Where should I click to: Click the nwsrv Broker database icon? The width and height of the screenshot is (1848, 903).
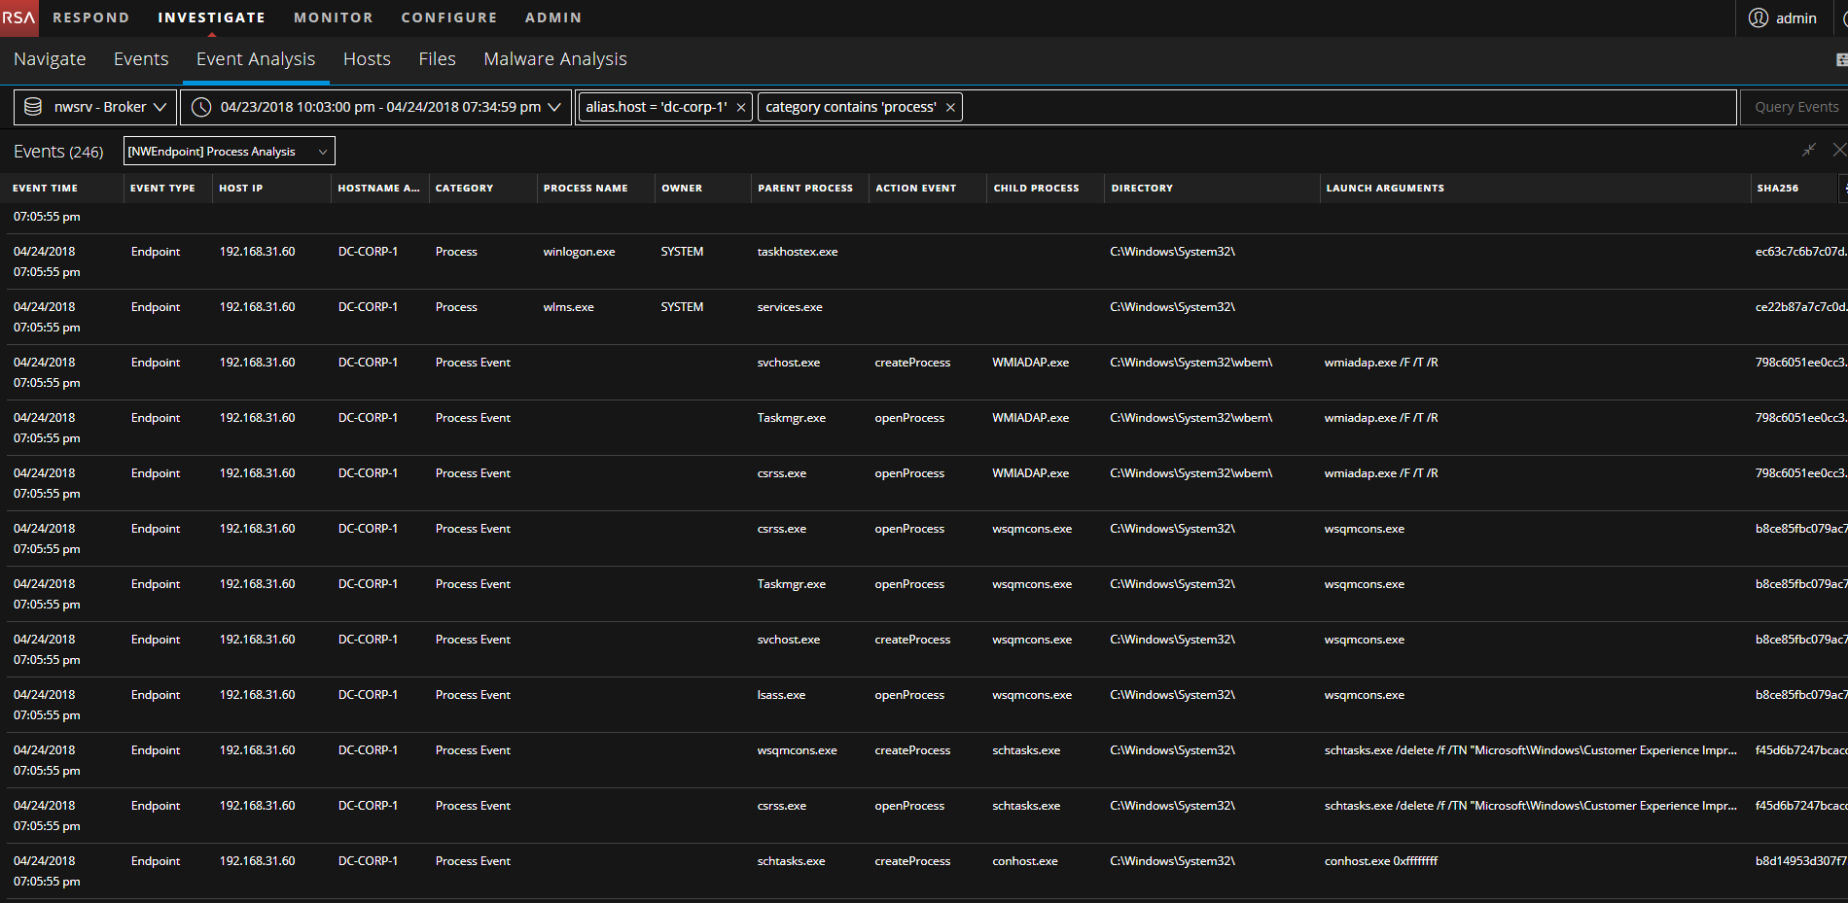coord(33,107)
